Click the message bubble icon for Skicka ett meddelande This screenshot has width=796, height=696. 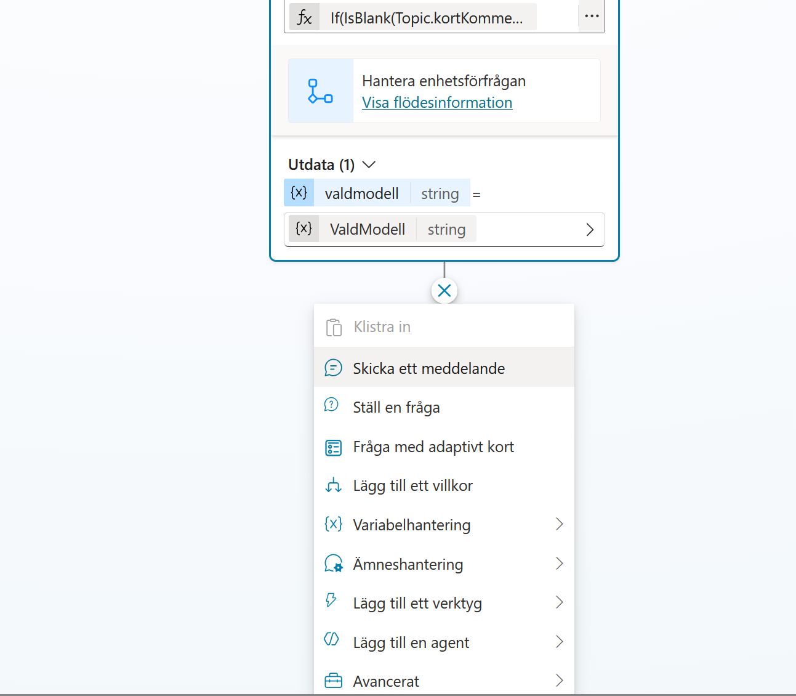[x=333, y=368]
